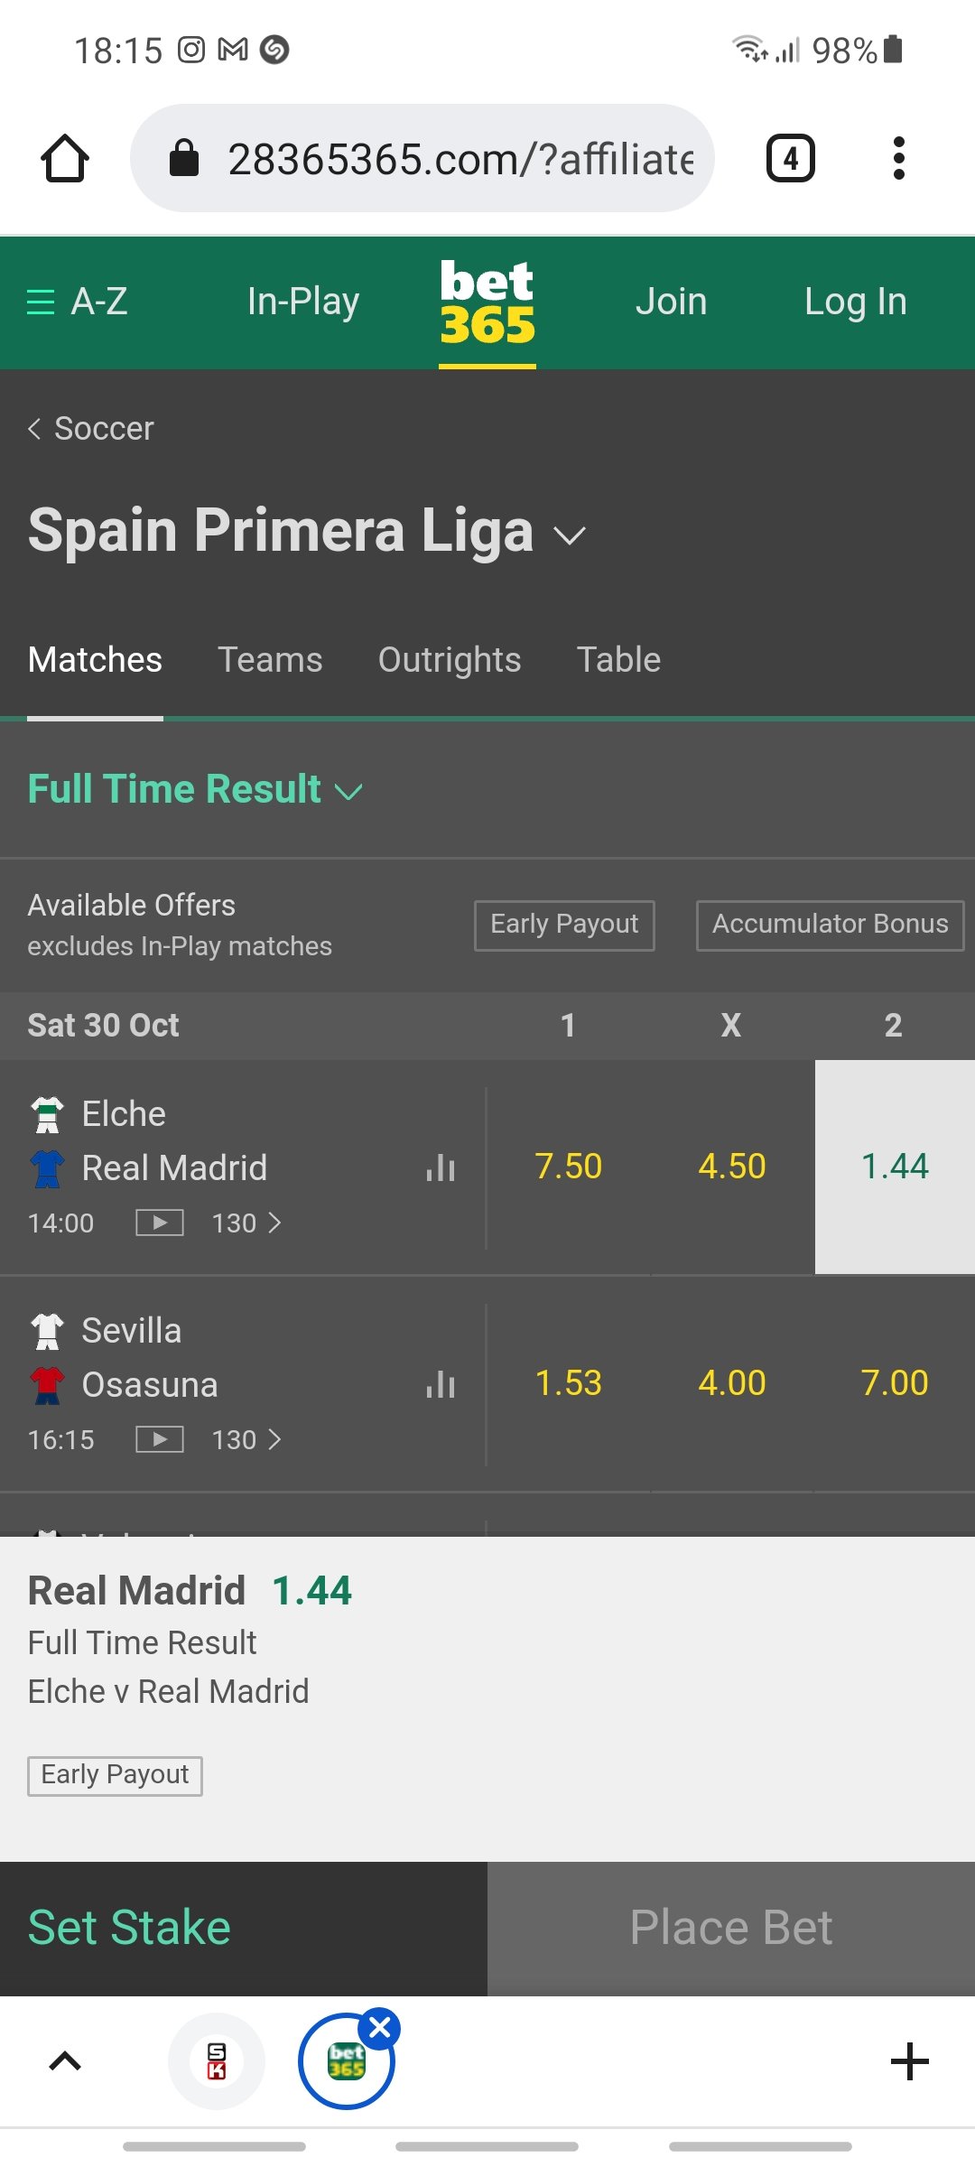This screenshot has width=975, height=2167.
Task: Tap the browser home icon
Action: click(65, 159)
